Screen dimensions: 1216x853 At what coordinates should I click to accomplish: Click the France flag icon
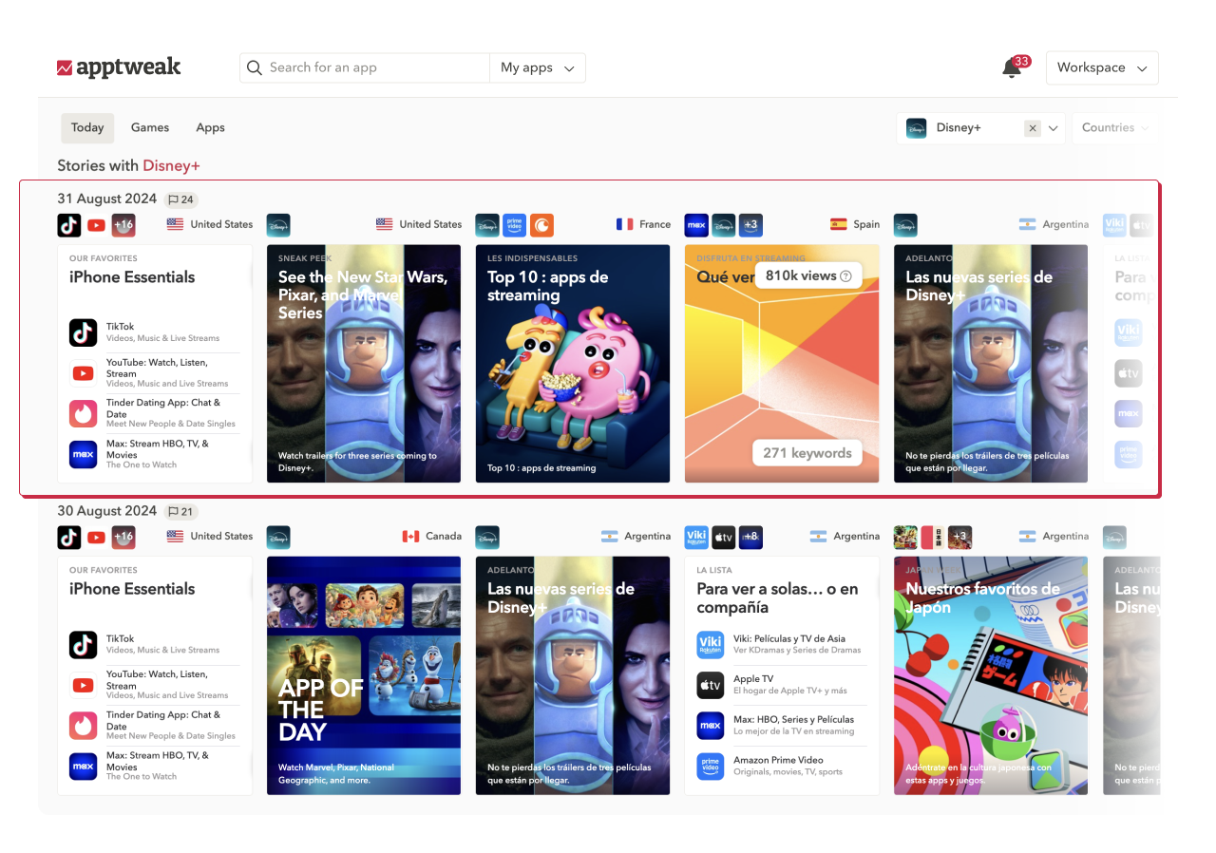point(624,224)
